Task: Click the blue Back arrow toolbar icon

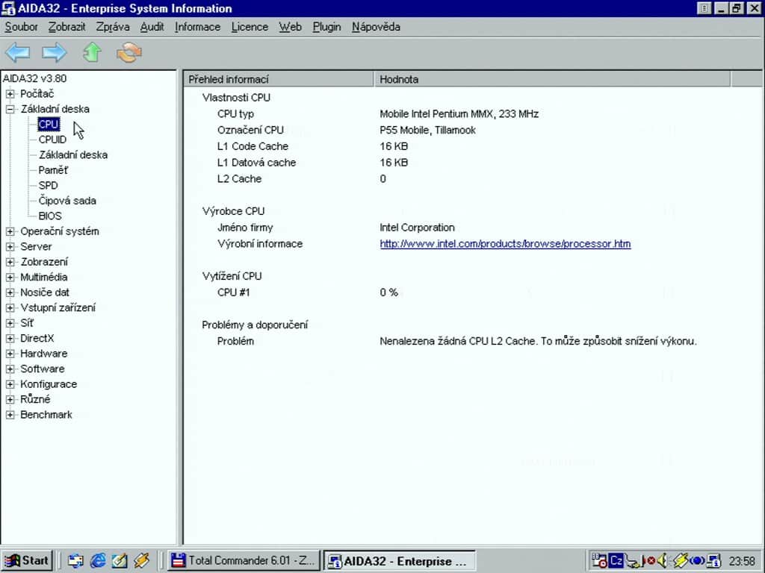Action: tap(18, 52)
